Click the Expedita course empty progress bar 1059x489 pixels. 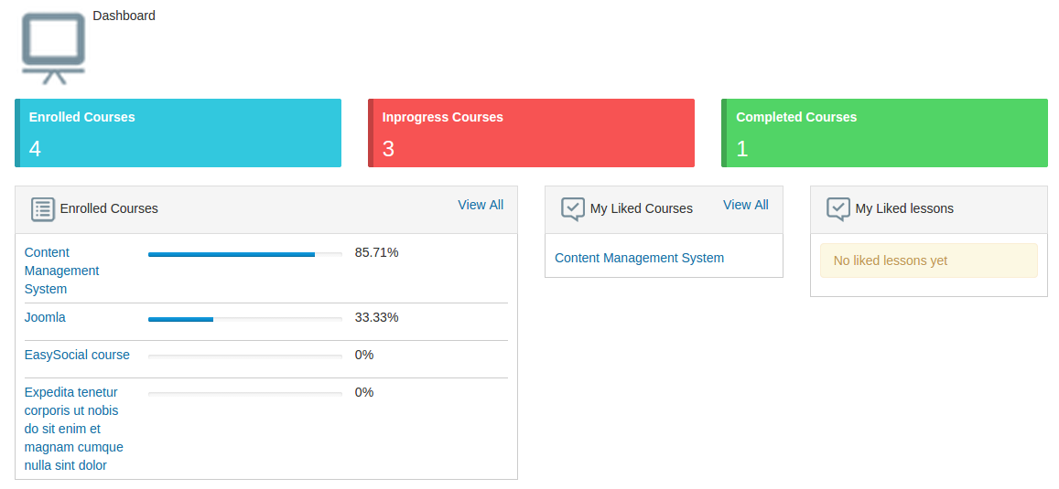click(244, 394)
